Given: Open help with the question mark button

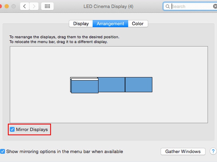Looking at the screenshot, I should [213, 151].
